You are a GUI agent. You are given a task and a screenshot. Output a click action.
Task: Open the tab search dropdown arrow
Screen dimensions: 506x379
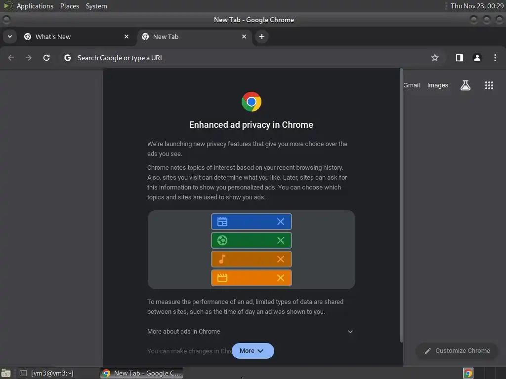click(10, 37)
